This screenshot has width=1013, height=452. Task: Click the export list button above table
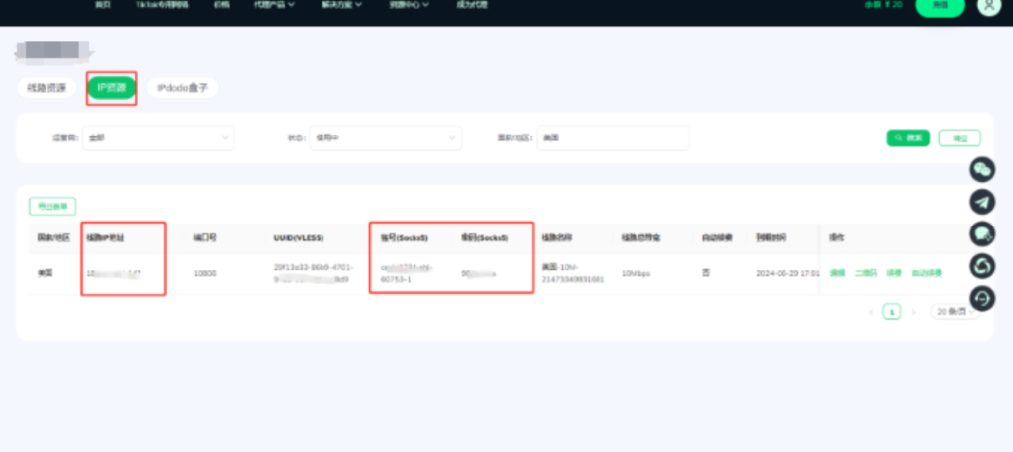coord(52,207)
